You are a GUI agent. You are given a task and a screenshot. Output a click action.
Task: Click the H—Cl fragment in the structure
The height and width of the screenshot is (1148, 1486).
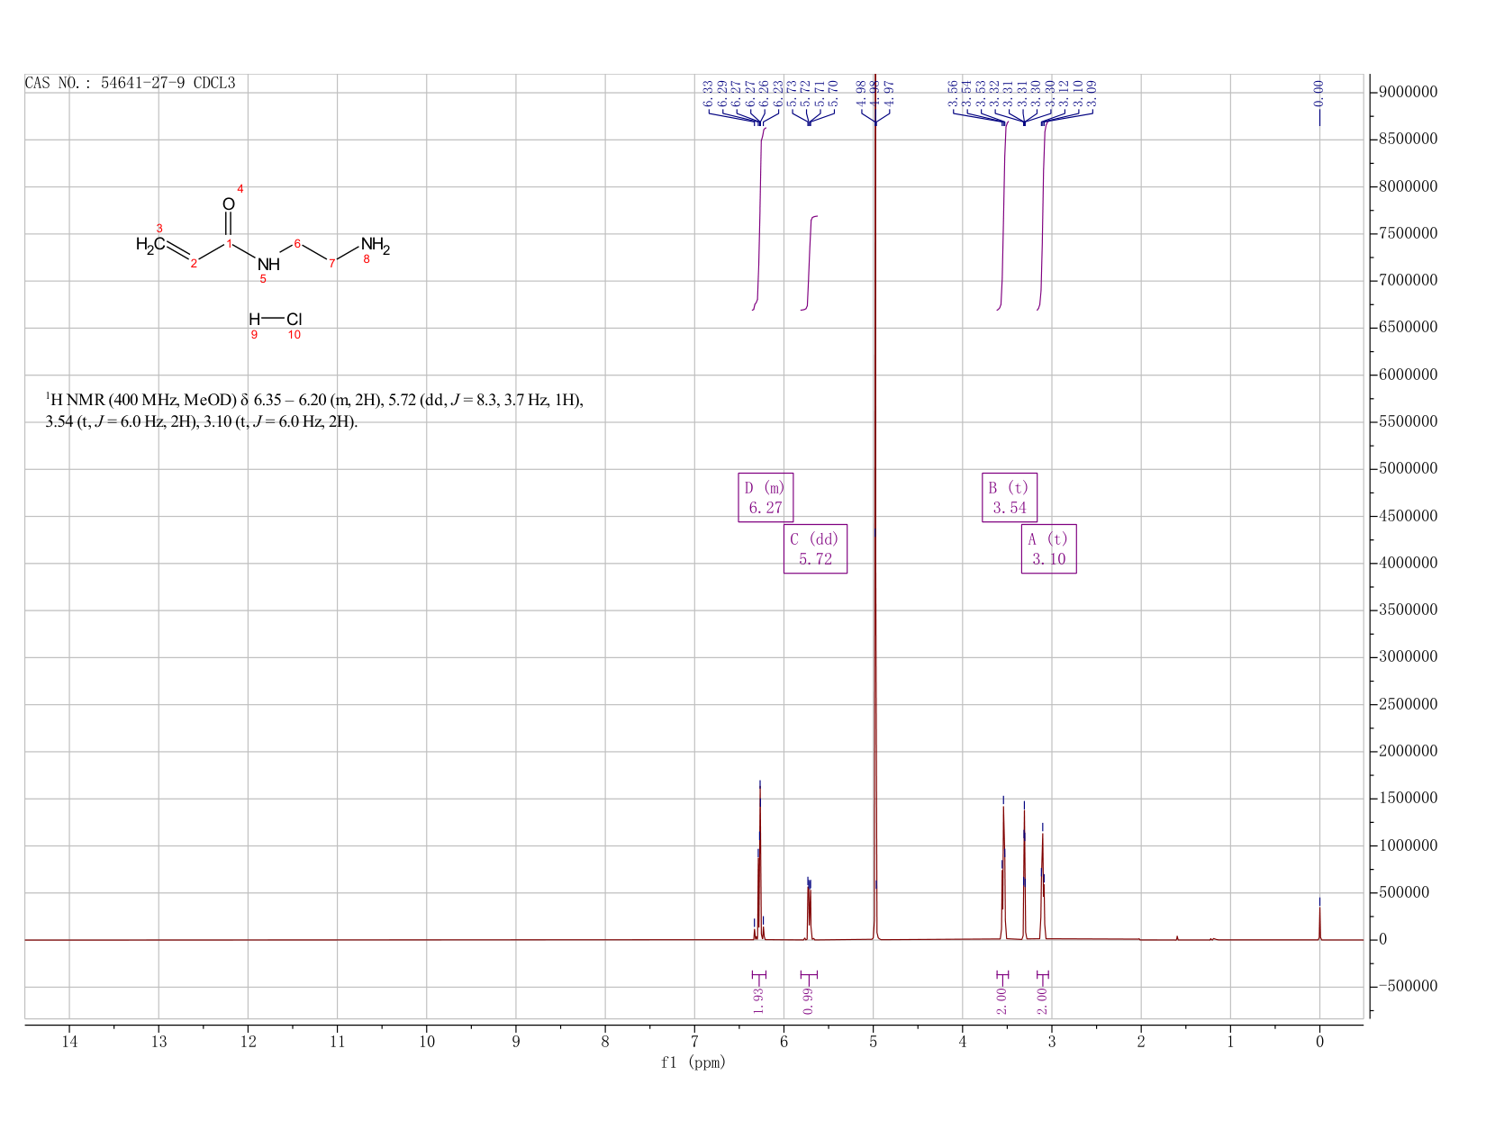276,319
